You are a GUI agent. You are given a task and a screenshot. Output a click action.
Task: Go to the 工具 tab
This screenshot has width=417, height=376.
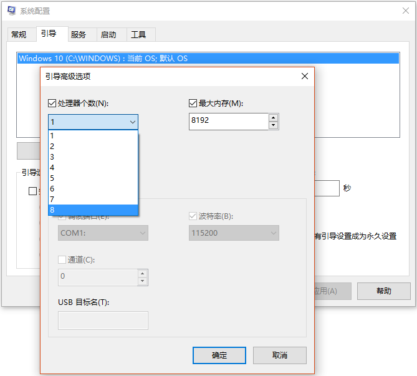[x=138, y=34]
